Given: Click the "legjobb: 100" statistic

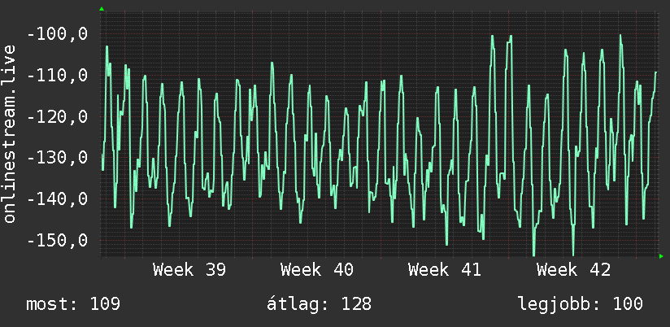Looking at the screenshot, I should (581, 304).
